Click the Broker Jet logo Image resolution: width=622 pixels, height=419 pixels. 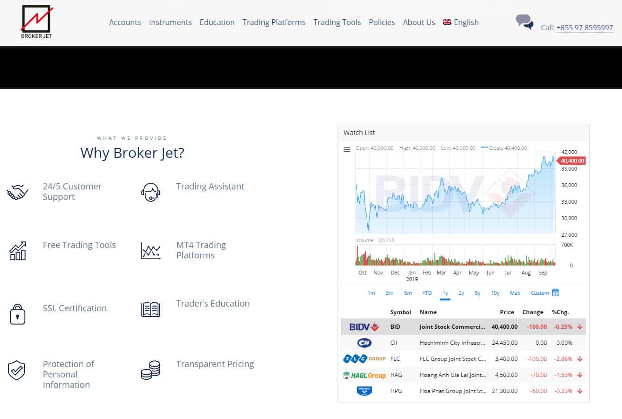[37, 22]
